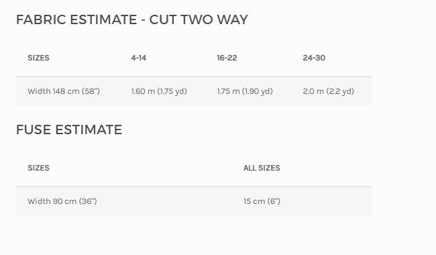Click the words TWO WAY in the heading
Image resolution: width=436 pixels, height=255 pixels.
click(214, 19)
